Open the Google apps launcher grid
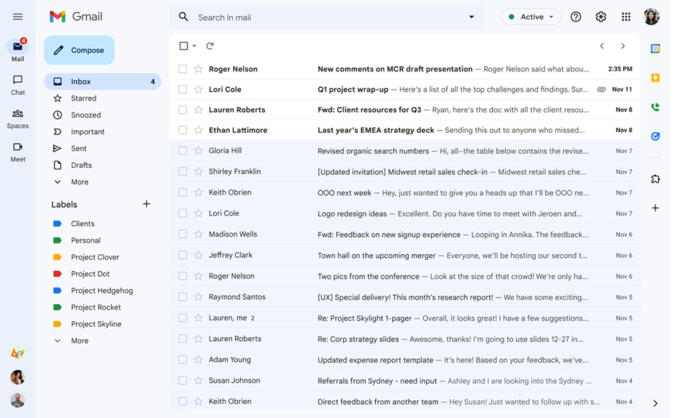Viewport: 698px width, 418px height. (x=624, y=17)
